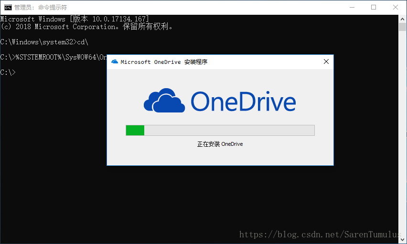Minimize the Command Prompt window
The height and width of the screenshot is (244, 407).
pyautogui.click(x=352, y=7)
